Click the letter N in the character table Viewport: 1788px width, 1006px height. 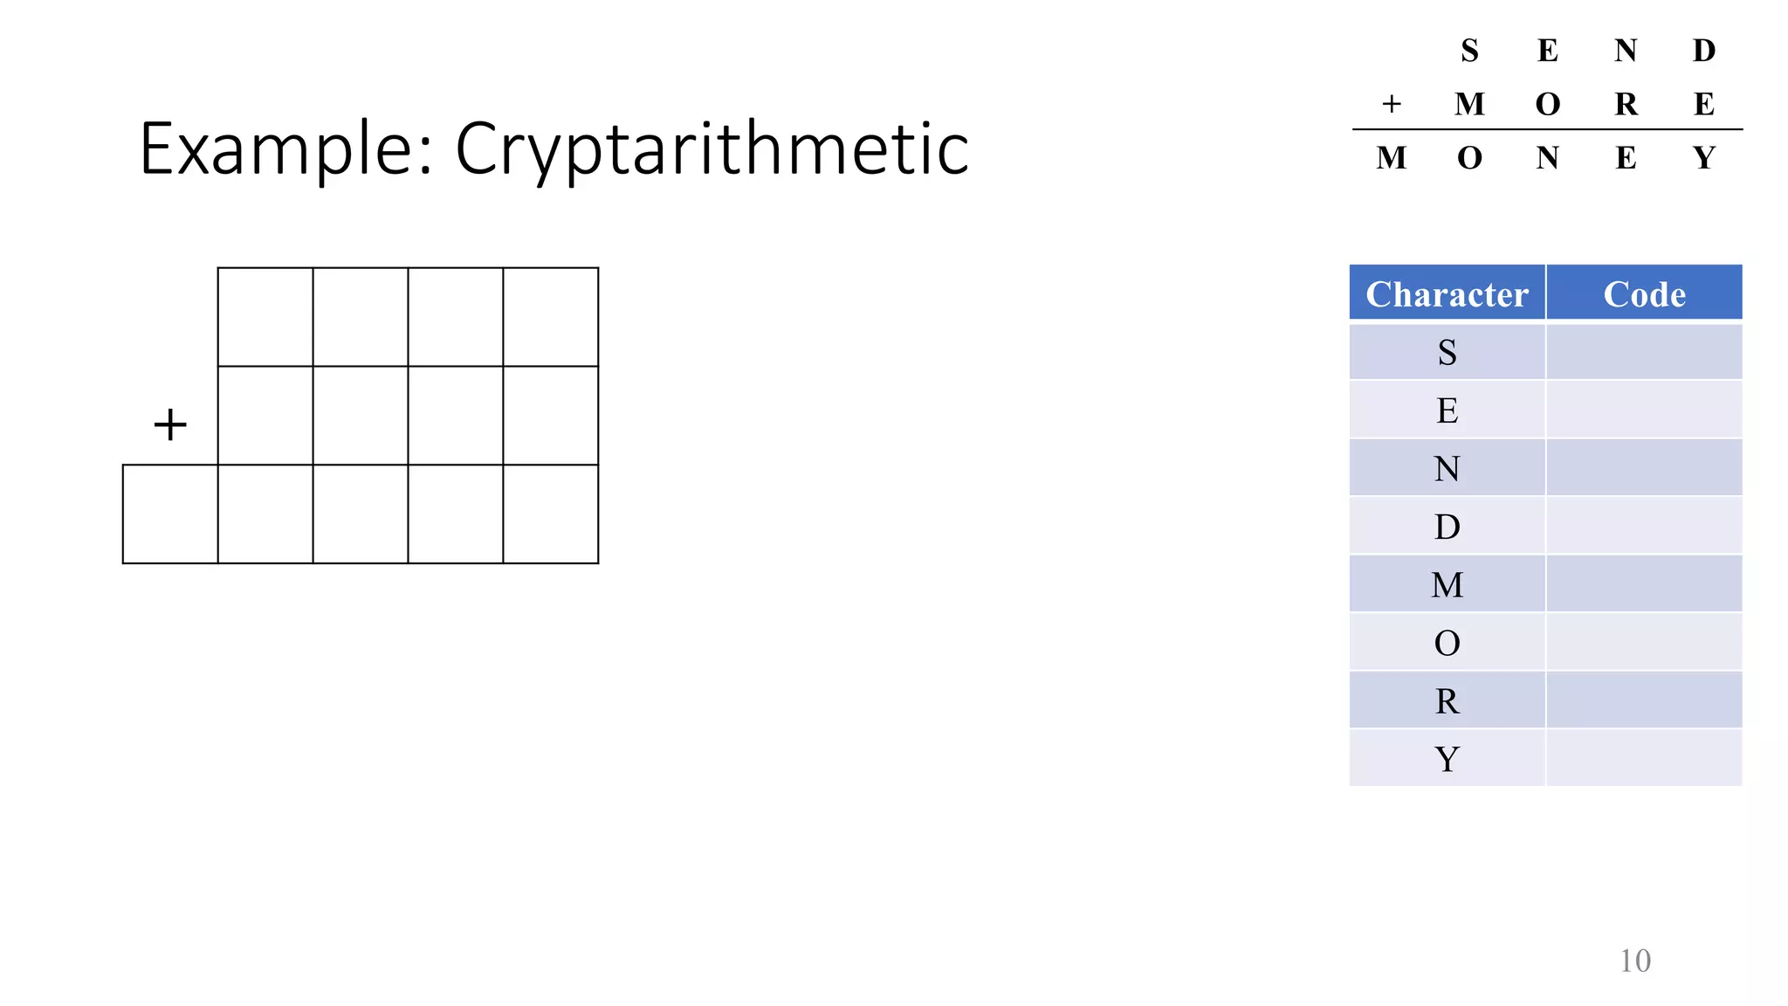pos(1447,468)
